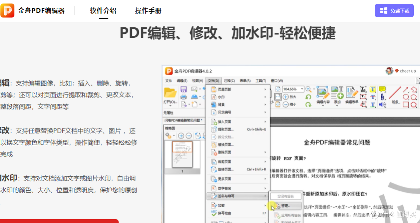Open the 104.66% zoom dropdown
420x223 pixels.
(x=302, y=89)
